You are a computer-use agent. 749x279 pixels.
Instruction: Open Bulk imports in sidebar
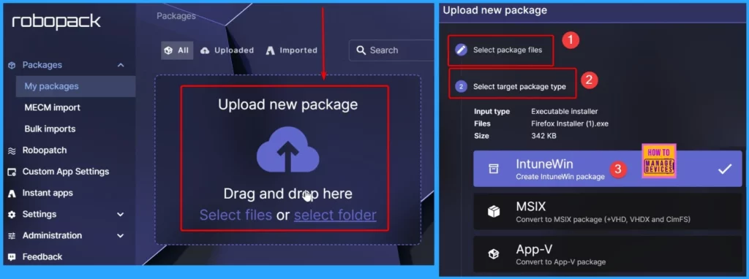[x=50, y=129]
